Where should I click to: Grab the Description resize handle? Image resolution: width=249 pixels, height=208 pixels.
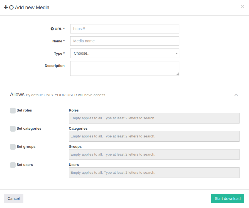click(x=178, y=74)
